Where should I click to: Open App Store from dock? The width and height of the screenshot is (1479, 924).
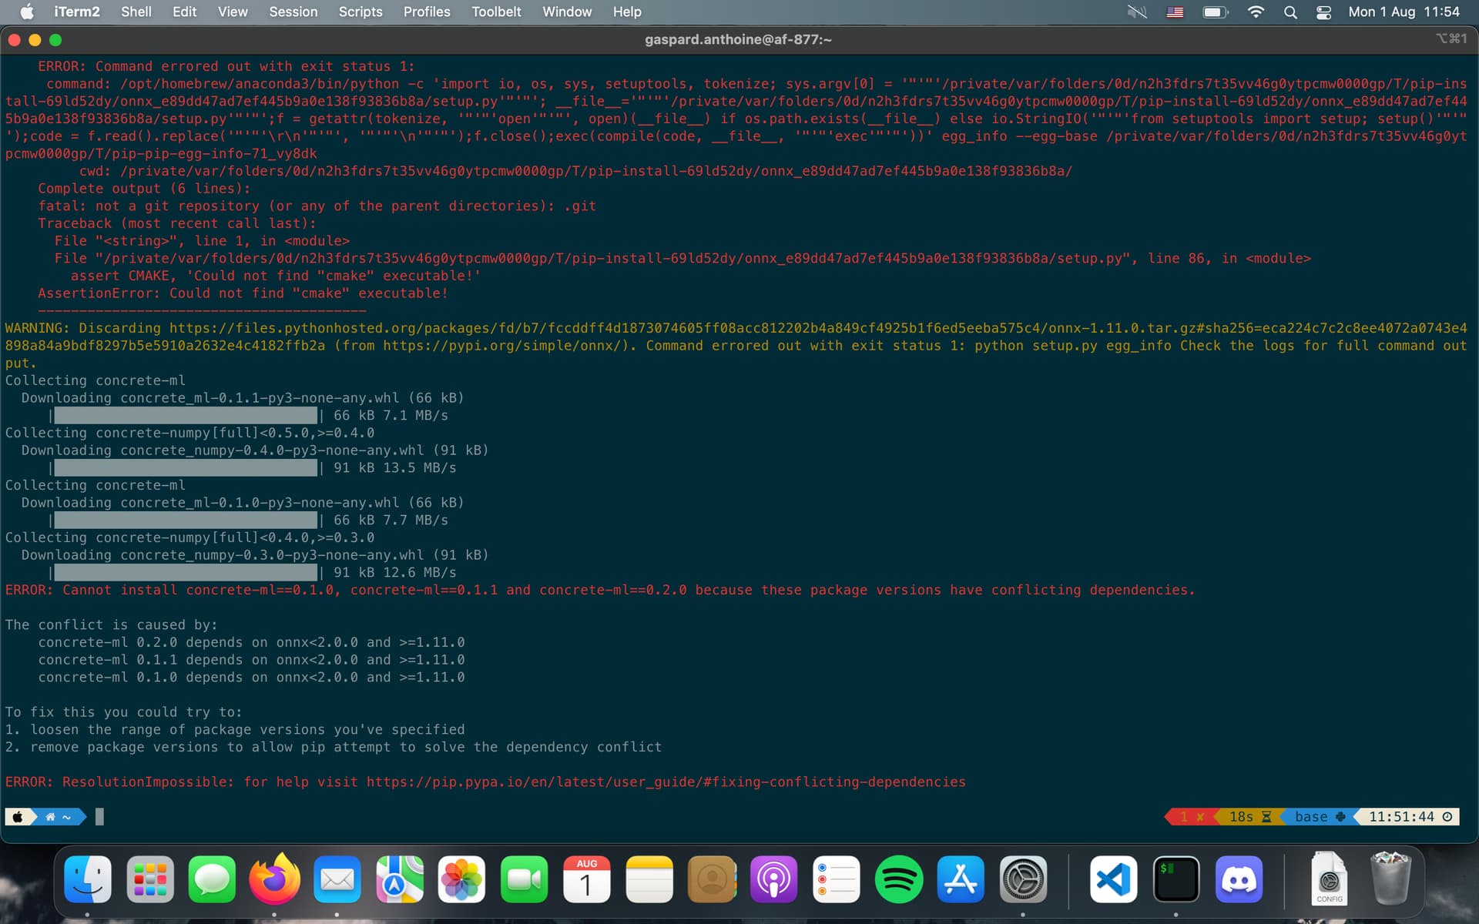click(x=961, y=879)
